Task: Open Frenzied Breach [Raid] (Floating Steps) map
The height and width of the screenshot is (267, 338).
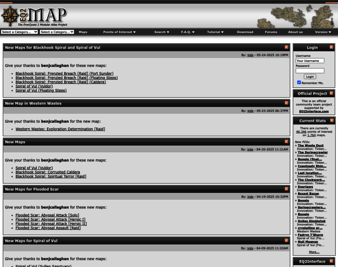Action: pos(67,78)
